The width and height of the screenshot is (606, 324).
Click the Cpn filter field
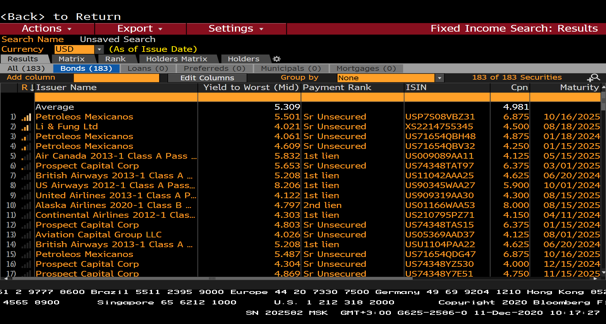pyautogui.click(x=510, y=97)
